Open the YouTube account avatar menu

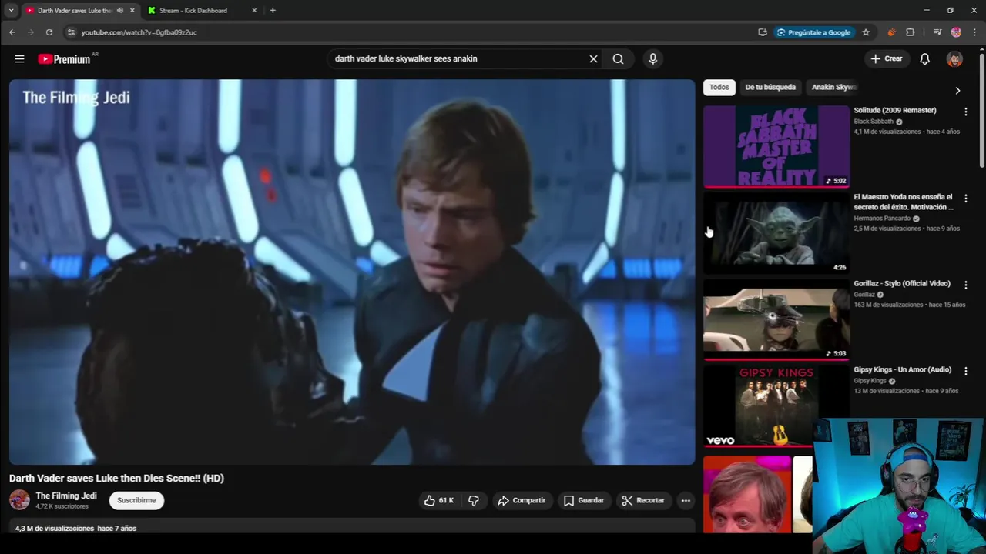pos(954,58)
